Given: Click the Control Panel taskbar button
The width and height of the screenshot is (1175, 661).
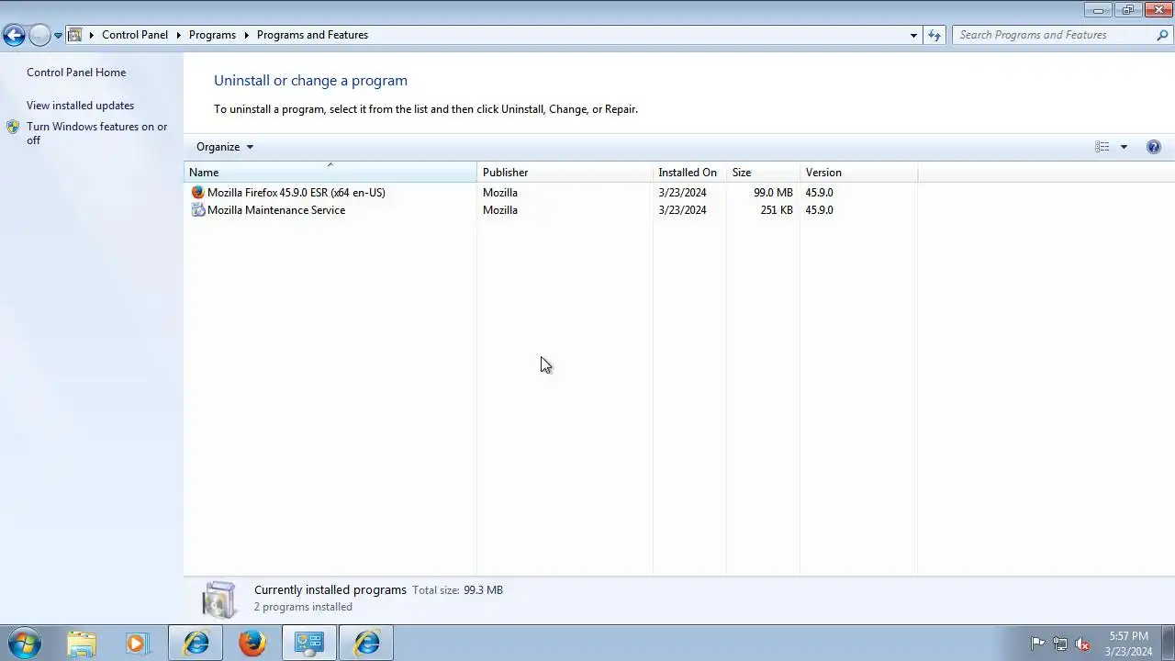Looking at the screenshot, I should click(x=308, y=644).
